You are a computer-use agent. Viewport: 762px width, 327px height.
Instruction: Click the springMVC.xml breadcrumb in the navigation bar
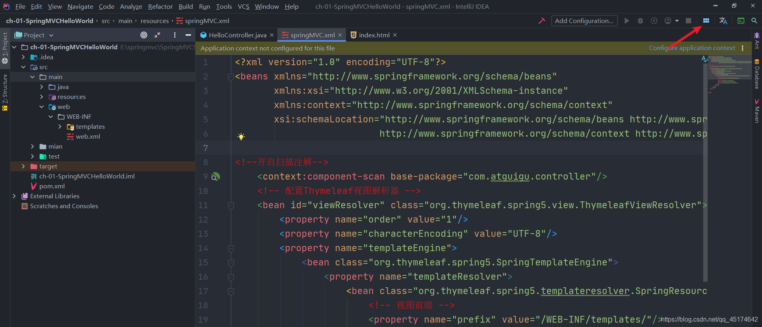[x=203, y=21]
